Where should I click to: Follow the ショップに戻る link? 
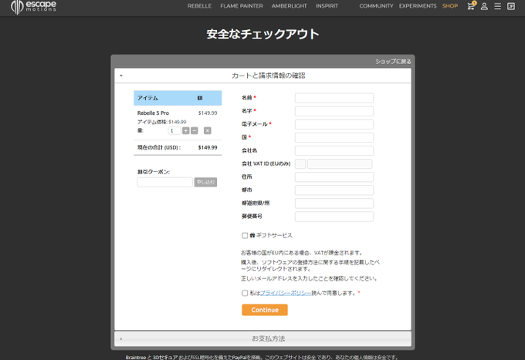pos(393,62)
